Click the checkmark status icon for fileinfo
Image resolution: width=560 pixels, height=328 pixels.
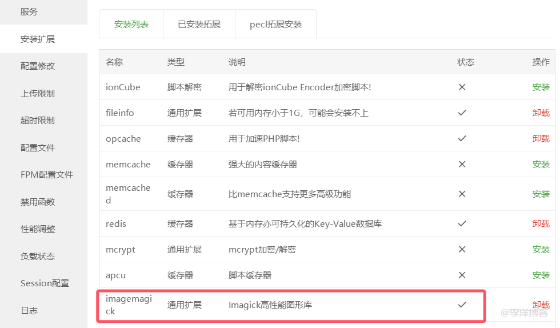point(462,113)
